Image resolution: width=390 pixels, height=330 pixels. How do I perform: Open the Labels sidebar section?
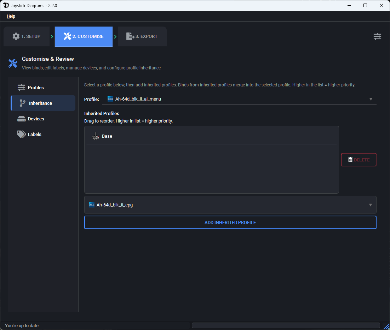click(43, 134)
